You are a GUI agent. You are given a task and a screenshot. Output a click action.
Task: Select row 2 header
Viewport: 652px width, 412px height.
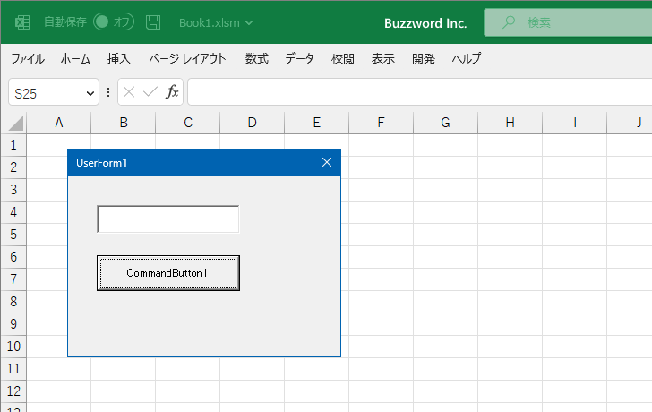coord(13,167)
